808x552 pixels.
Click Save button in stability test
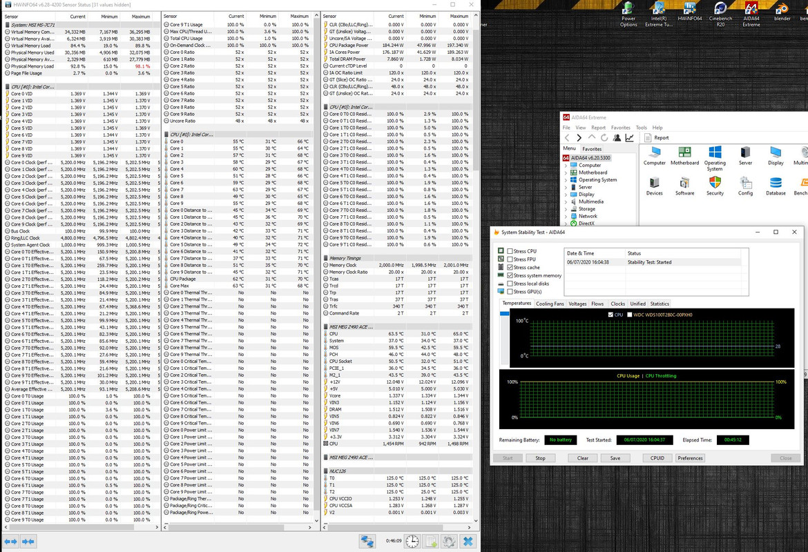pyautogui.click(x=615, y=457)
